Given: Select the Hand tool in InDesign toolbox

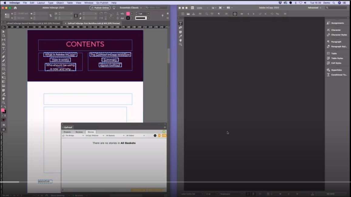Looking at the screenshot, I should pyautogui.click(x=4, y=98).
